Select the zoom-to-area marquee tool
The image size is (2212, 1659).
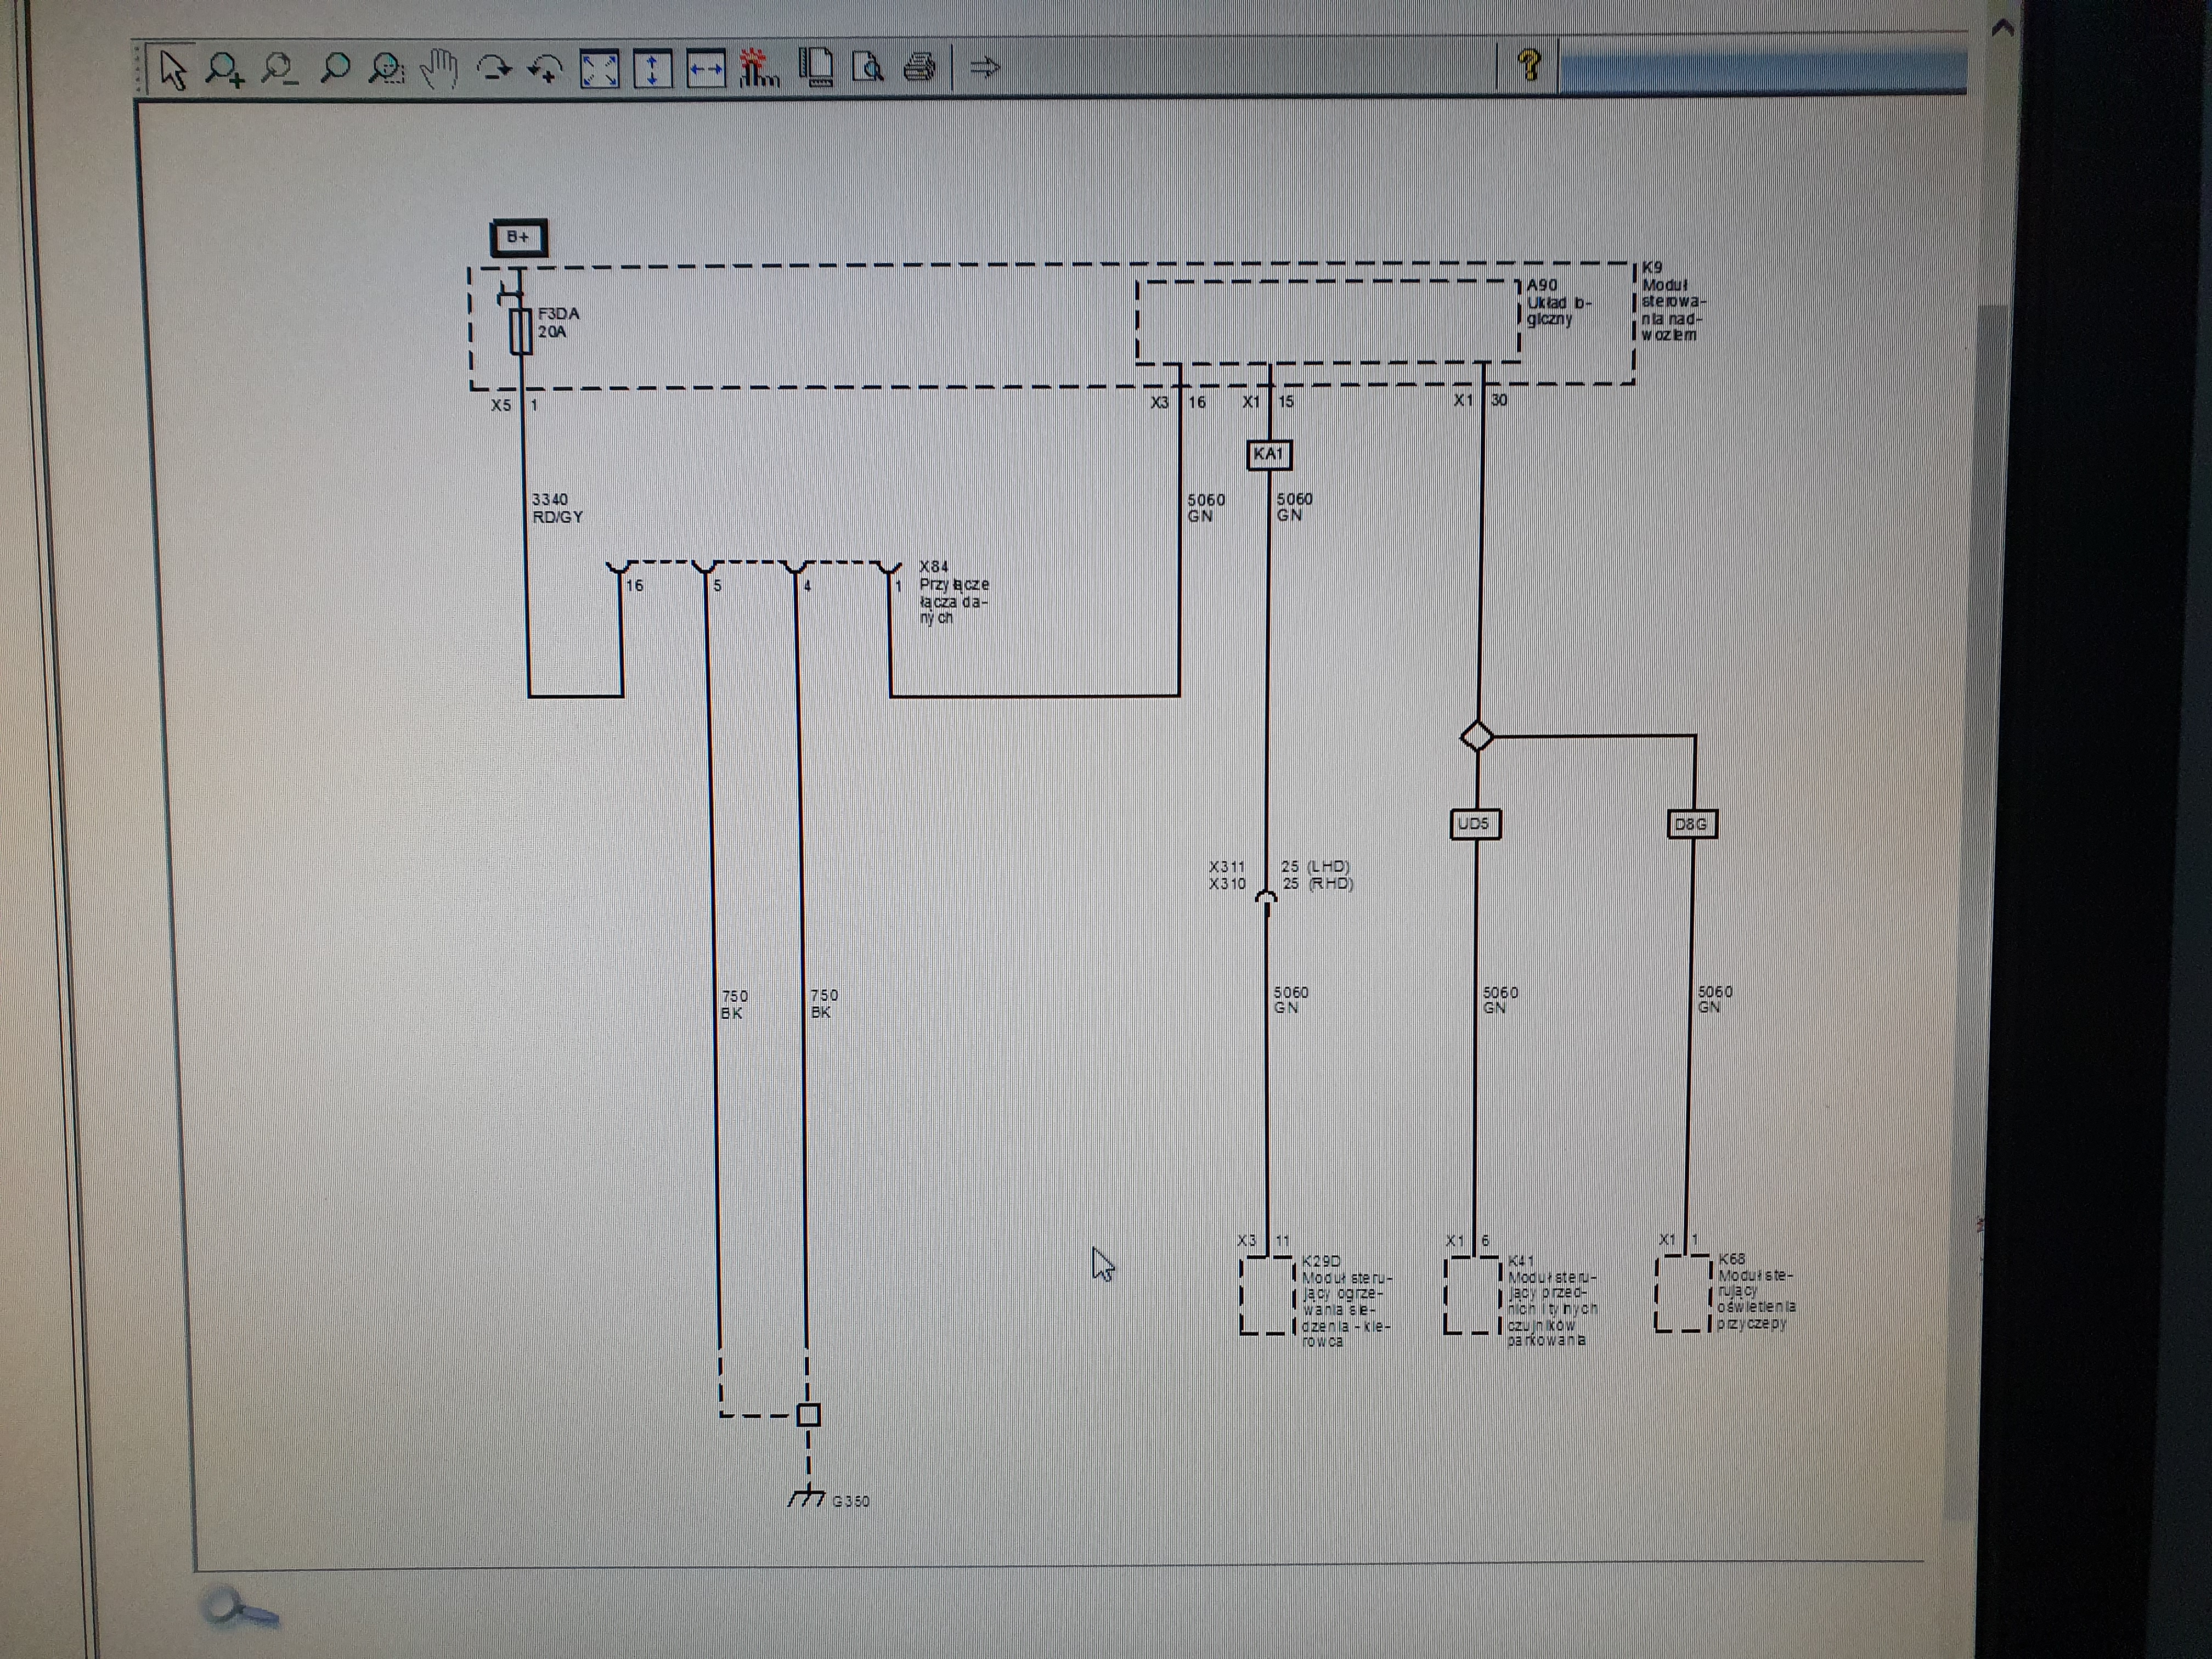tap(386, 69)
